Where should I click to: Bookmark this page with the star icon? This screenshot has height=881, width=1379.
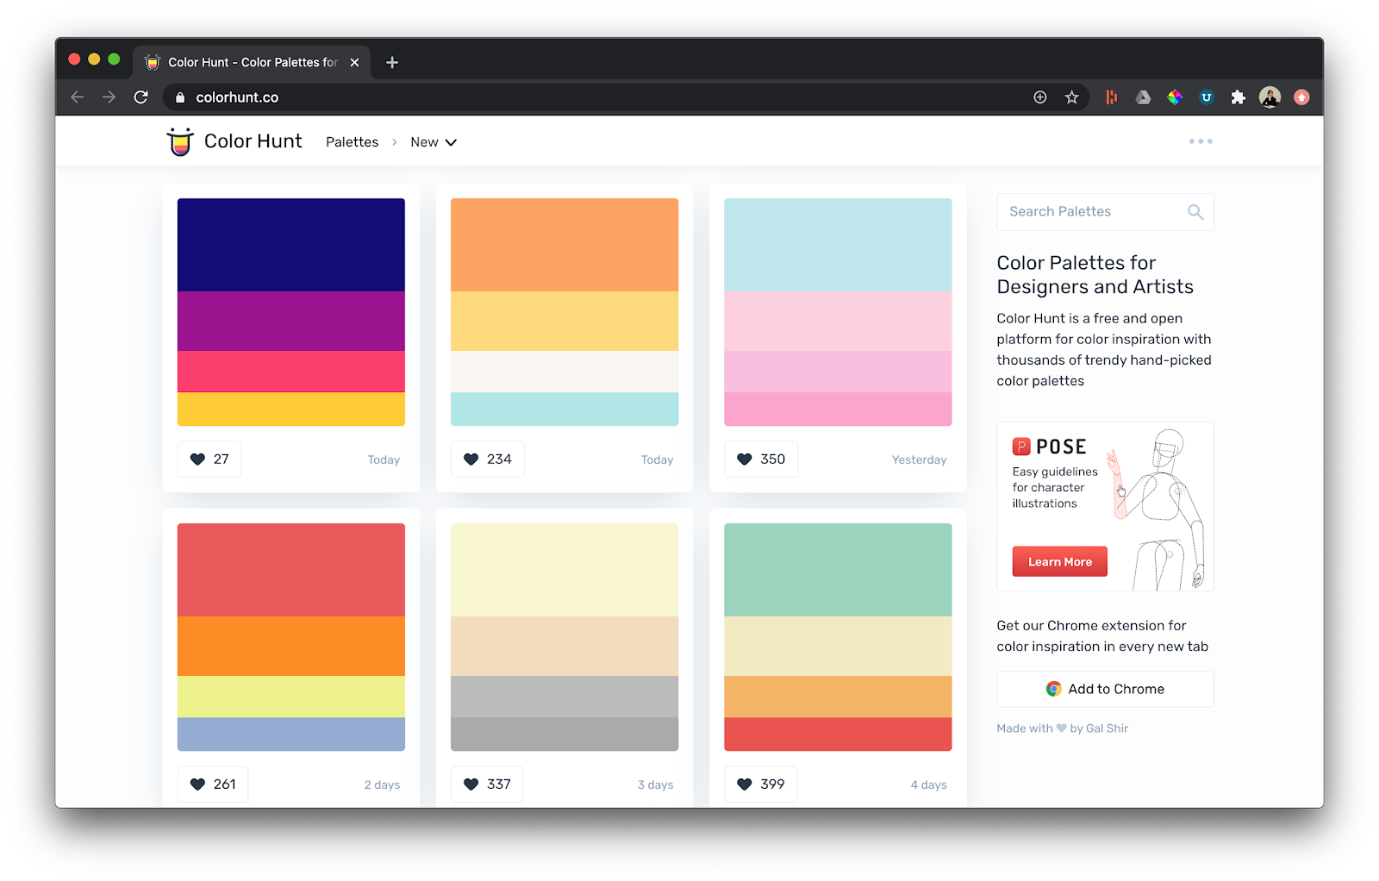[x=1072, y=97]
